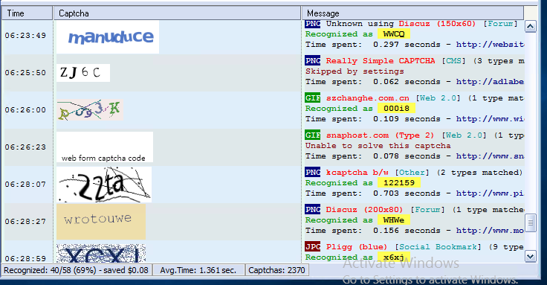This screenshot has height=285, width=547.
Task: Select the time cell 06:25:50
Action: click(25, 73)
